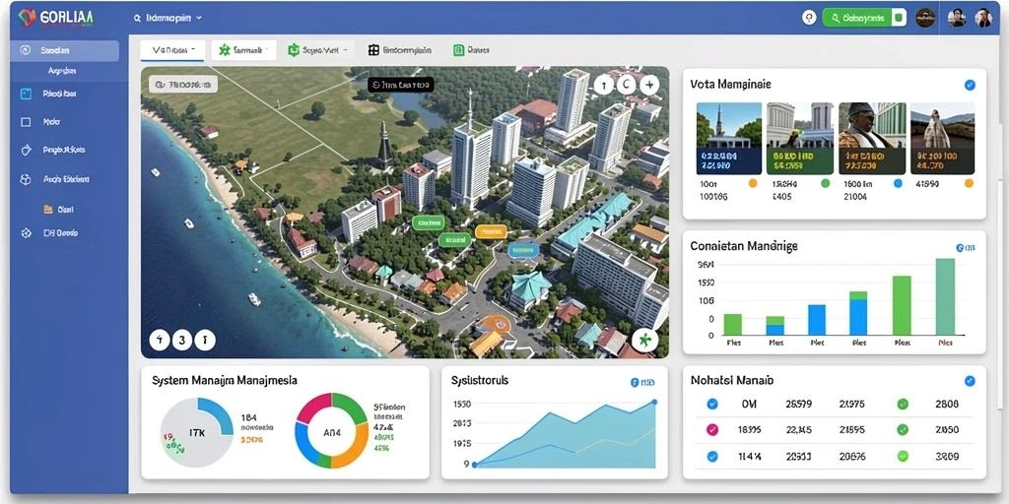This screenshot has height=504, width=1009.
Task: Click the black grid tab icon
Action: pos(373,50)
